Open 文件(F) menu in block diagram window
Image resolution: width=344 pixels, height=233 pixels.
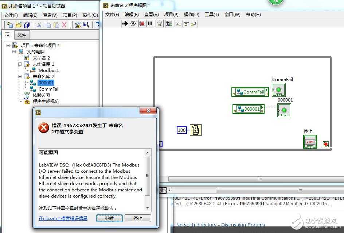(112, 15)
